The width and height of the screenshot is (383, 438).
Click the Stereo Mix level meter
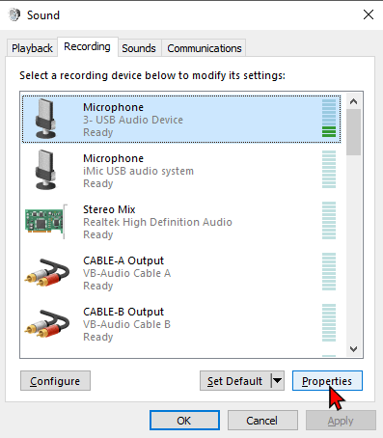pos(329,221)
